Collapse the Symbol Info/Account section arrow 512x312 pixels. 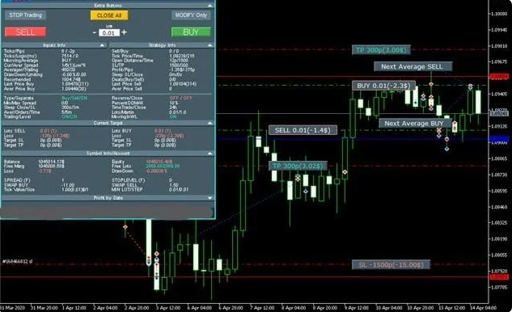[x=209, y=153]
